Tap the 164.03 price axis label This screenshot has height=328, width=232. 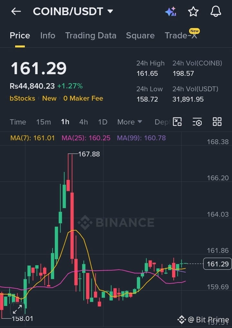coord(218,214)
